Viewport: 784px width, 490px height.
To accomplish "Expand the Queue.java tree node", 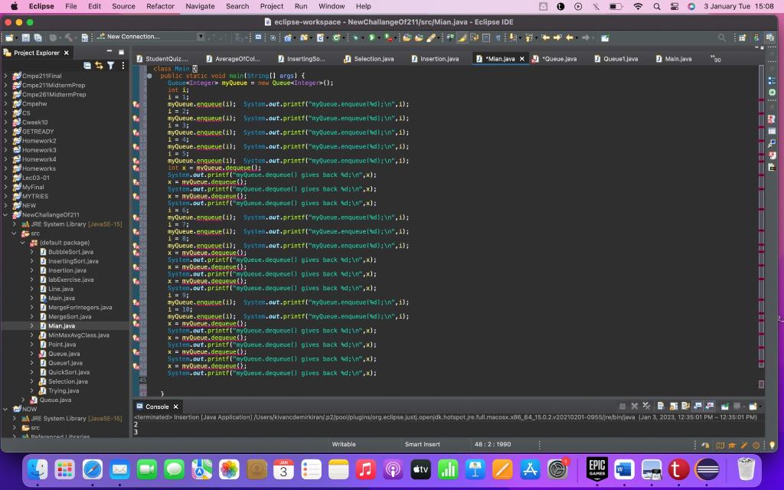I will [31, 353].
